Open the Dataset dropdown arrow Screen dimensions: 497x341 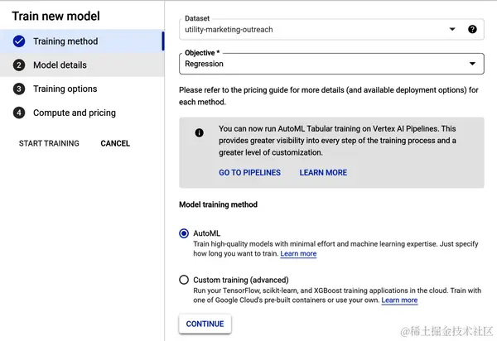tap(452, 29)
